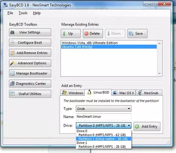Click the View Settings button

(30, 32)
